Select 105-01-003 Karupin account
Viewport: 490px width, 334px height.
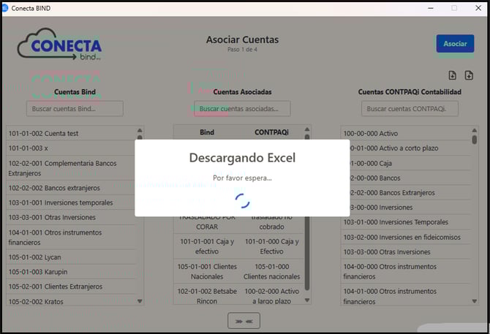tap(72, 272)
